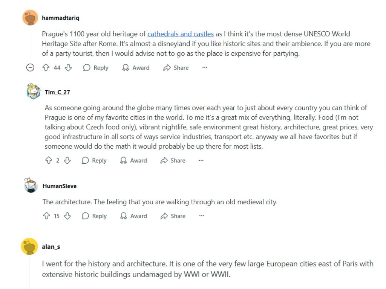The height and width of the screenshot is (289, 386).
Task: Downvote hammadtariq's comment with 44 votes
Action: coord(68,68)
